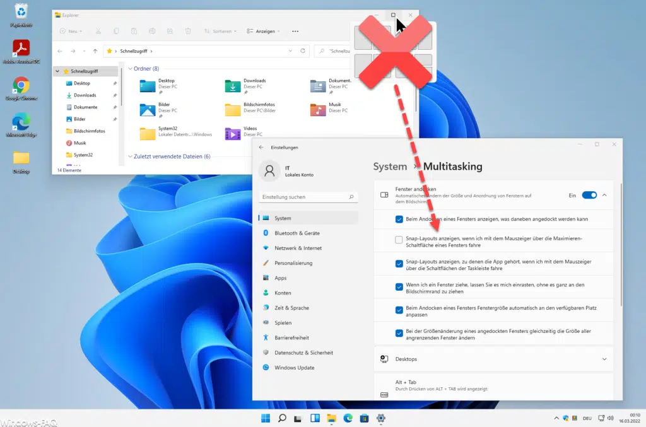Select the Cut icon in Explorer toolbar
The image size is (646, 427).
click(x=99, y=30)
